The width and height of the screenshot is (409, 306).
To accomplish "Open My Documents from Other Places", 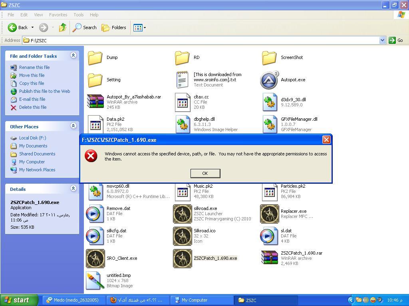I will coord(33,146).
